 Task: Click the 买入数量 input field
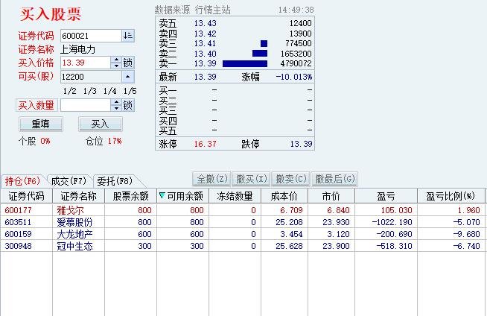86,105
